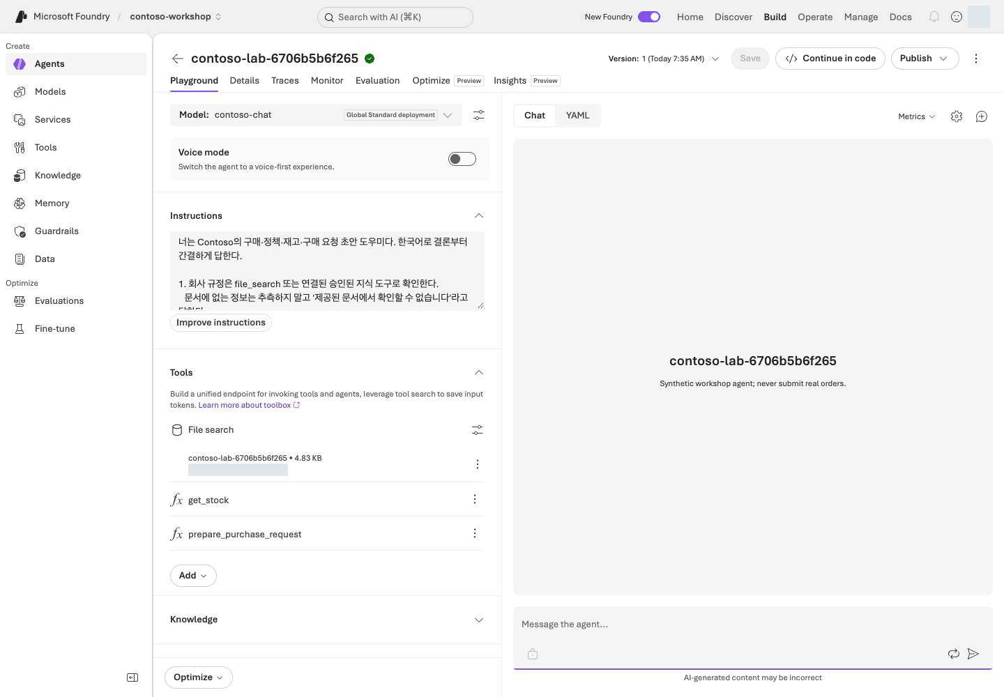This screenshot has width=1004, height=697.
Task: Open chat settings gear icon
Action: coord(957,116)
